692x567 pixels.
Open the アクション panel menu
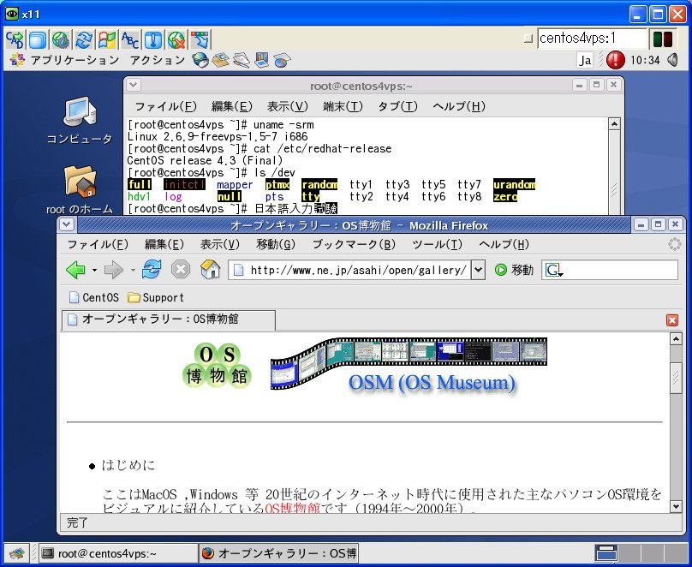(x=157, y=60)
